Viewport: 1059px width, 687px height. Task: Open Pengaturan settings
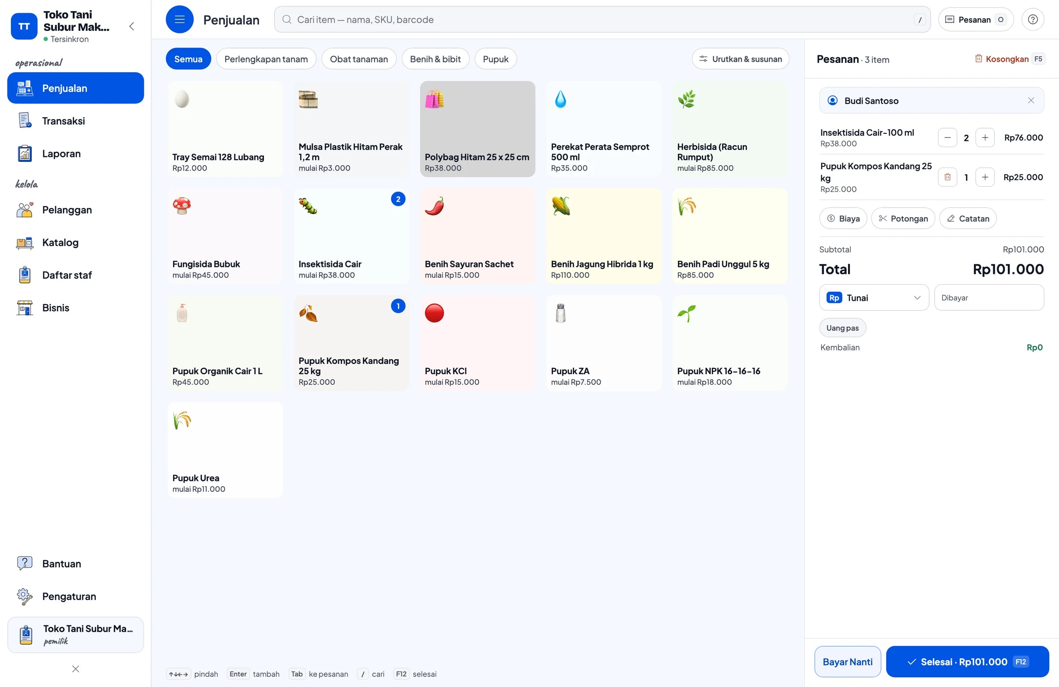[x=75, y=596]
